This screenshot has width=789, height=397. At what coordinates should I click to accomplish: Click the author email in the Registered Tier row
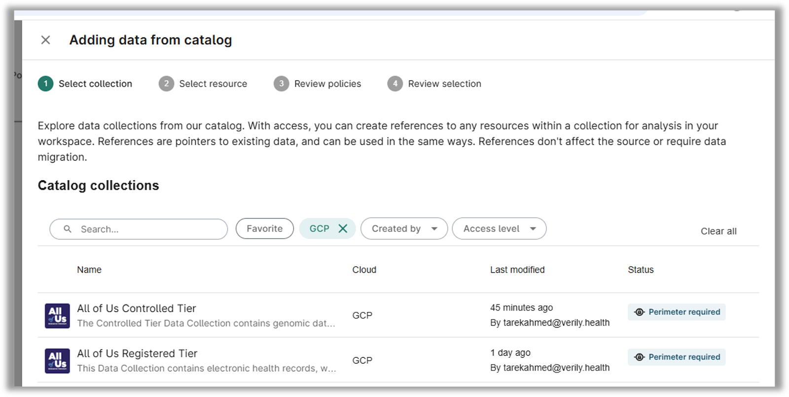pyautogui.click(x=556, y=368)
